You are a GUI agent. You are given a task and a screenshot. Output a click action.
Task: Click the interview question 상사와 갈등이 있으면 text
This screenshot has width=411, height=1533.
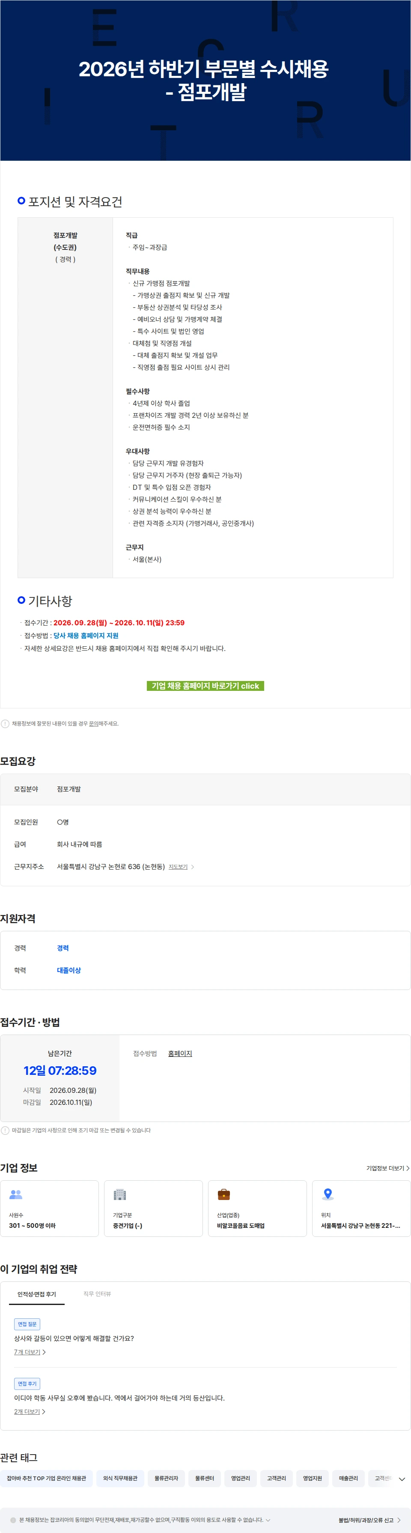74,1338
